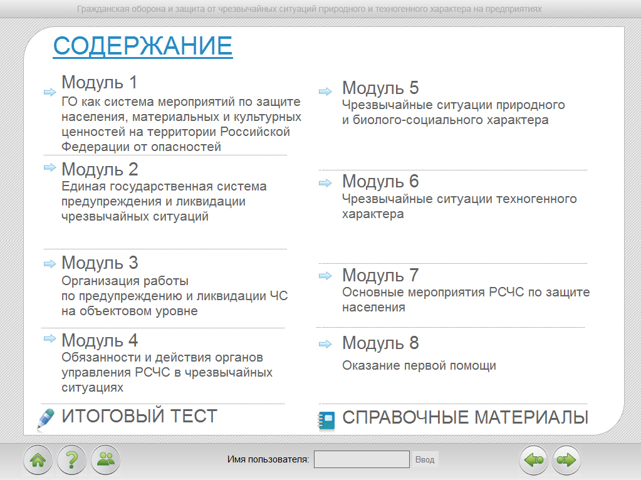
Task: Click the pencil icon beside ИТОГОВЫЙ ТЕСТ
Action: [x=46, y=419]
